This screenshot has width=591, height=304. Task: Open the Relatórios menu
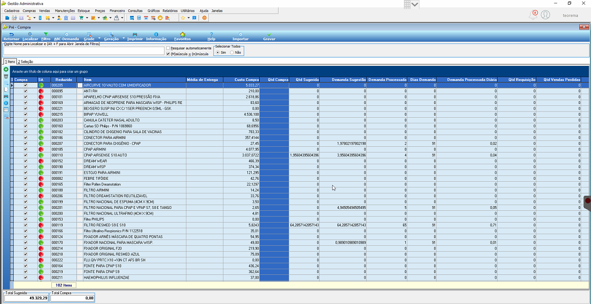tap(170, 10)
